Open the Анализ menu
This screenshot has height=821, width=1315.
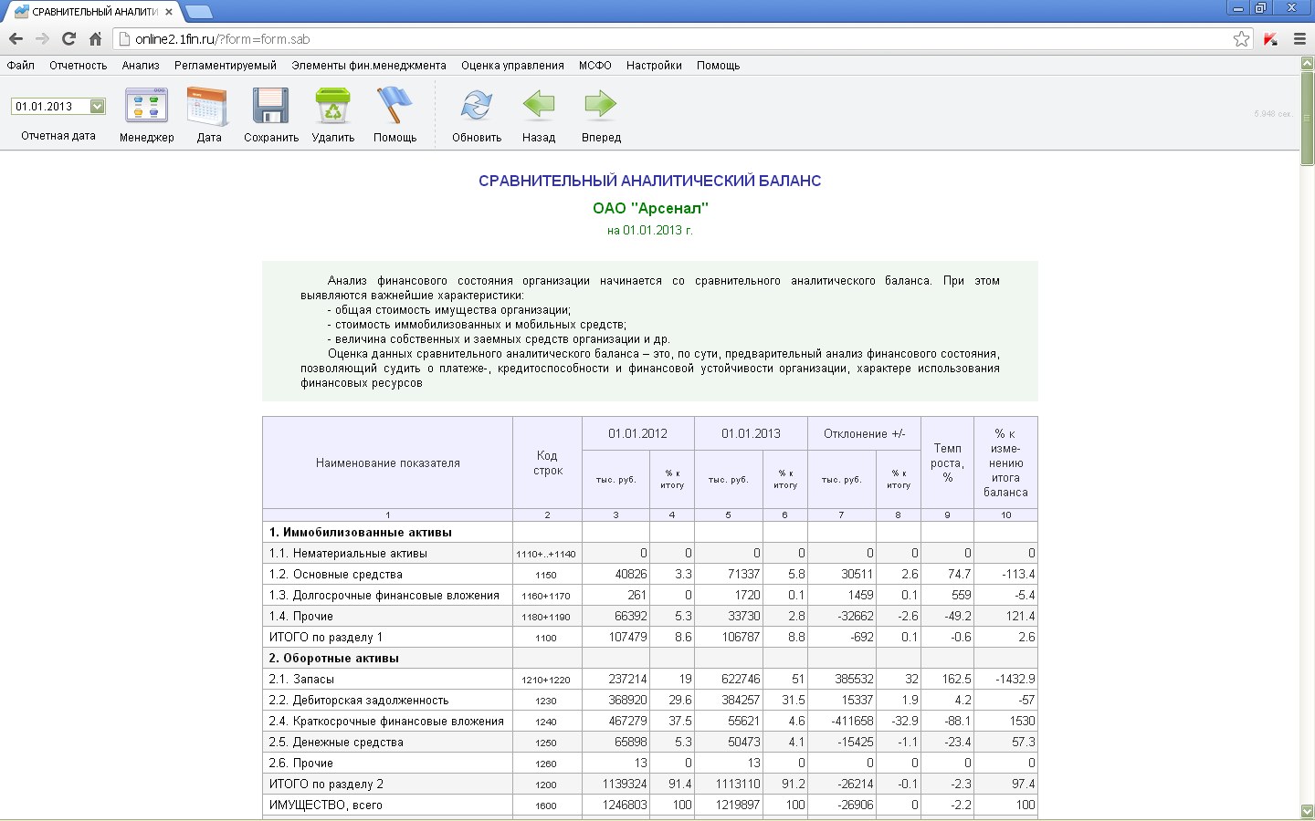point(141,66)
